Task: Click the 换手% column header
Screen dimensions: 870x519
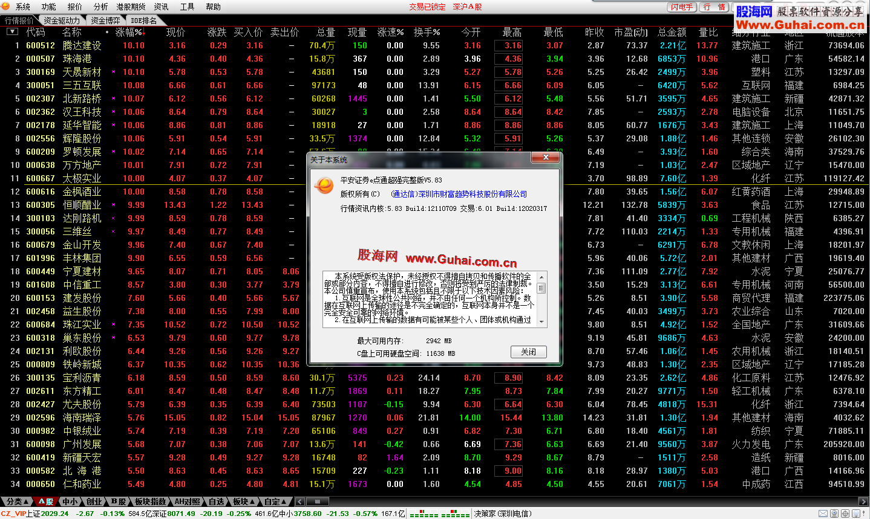Action: pyautogui.click(x=427, y=32)
